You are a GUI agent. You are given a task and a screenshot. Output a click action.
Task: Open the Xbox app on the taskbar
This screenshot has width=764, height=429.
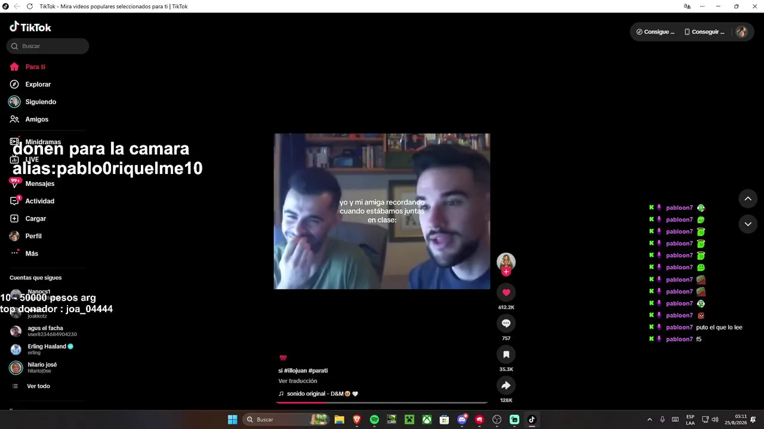pos(427,419)
